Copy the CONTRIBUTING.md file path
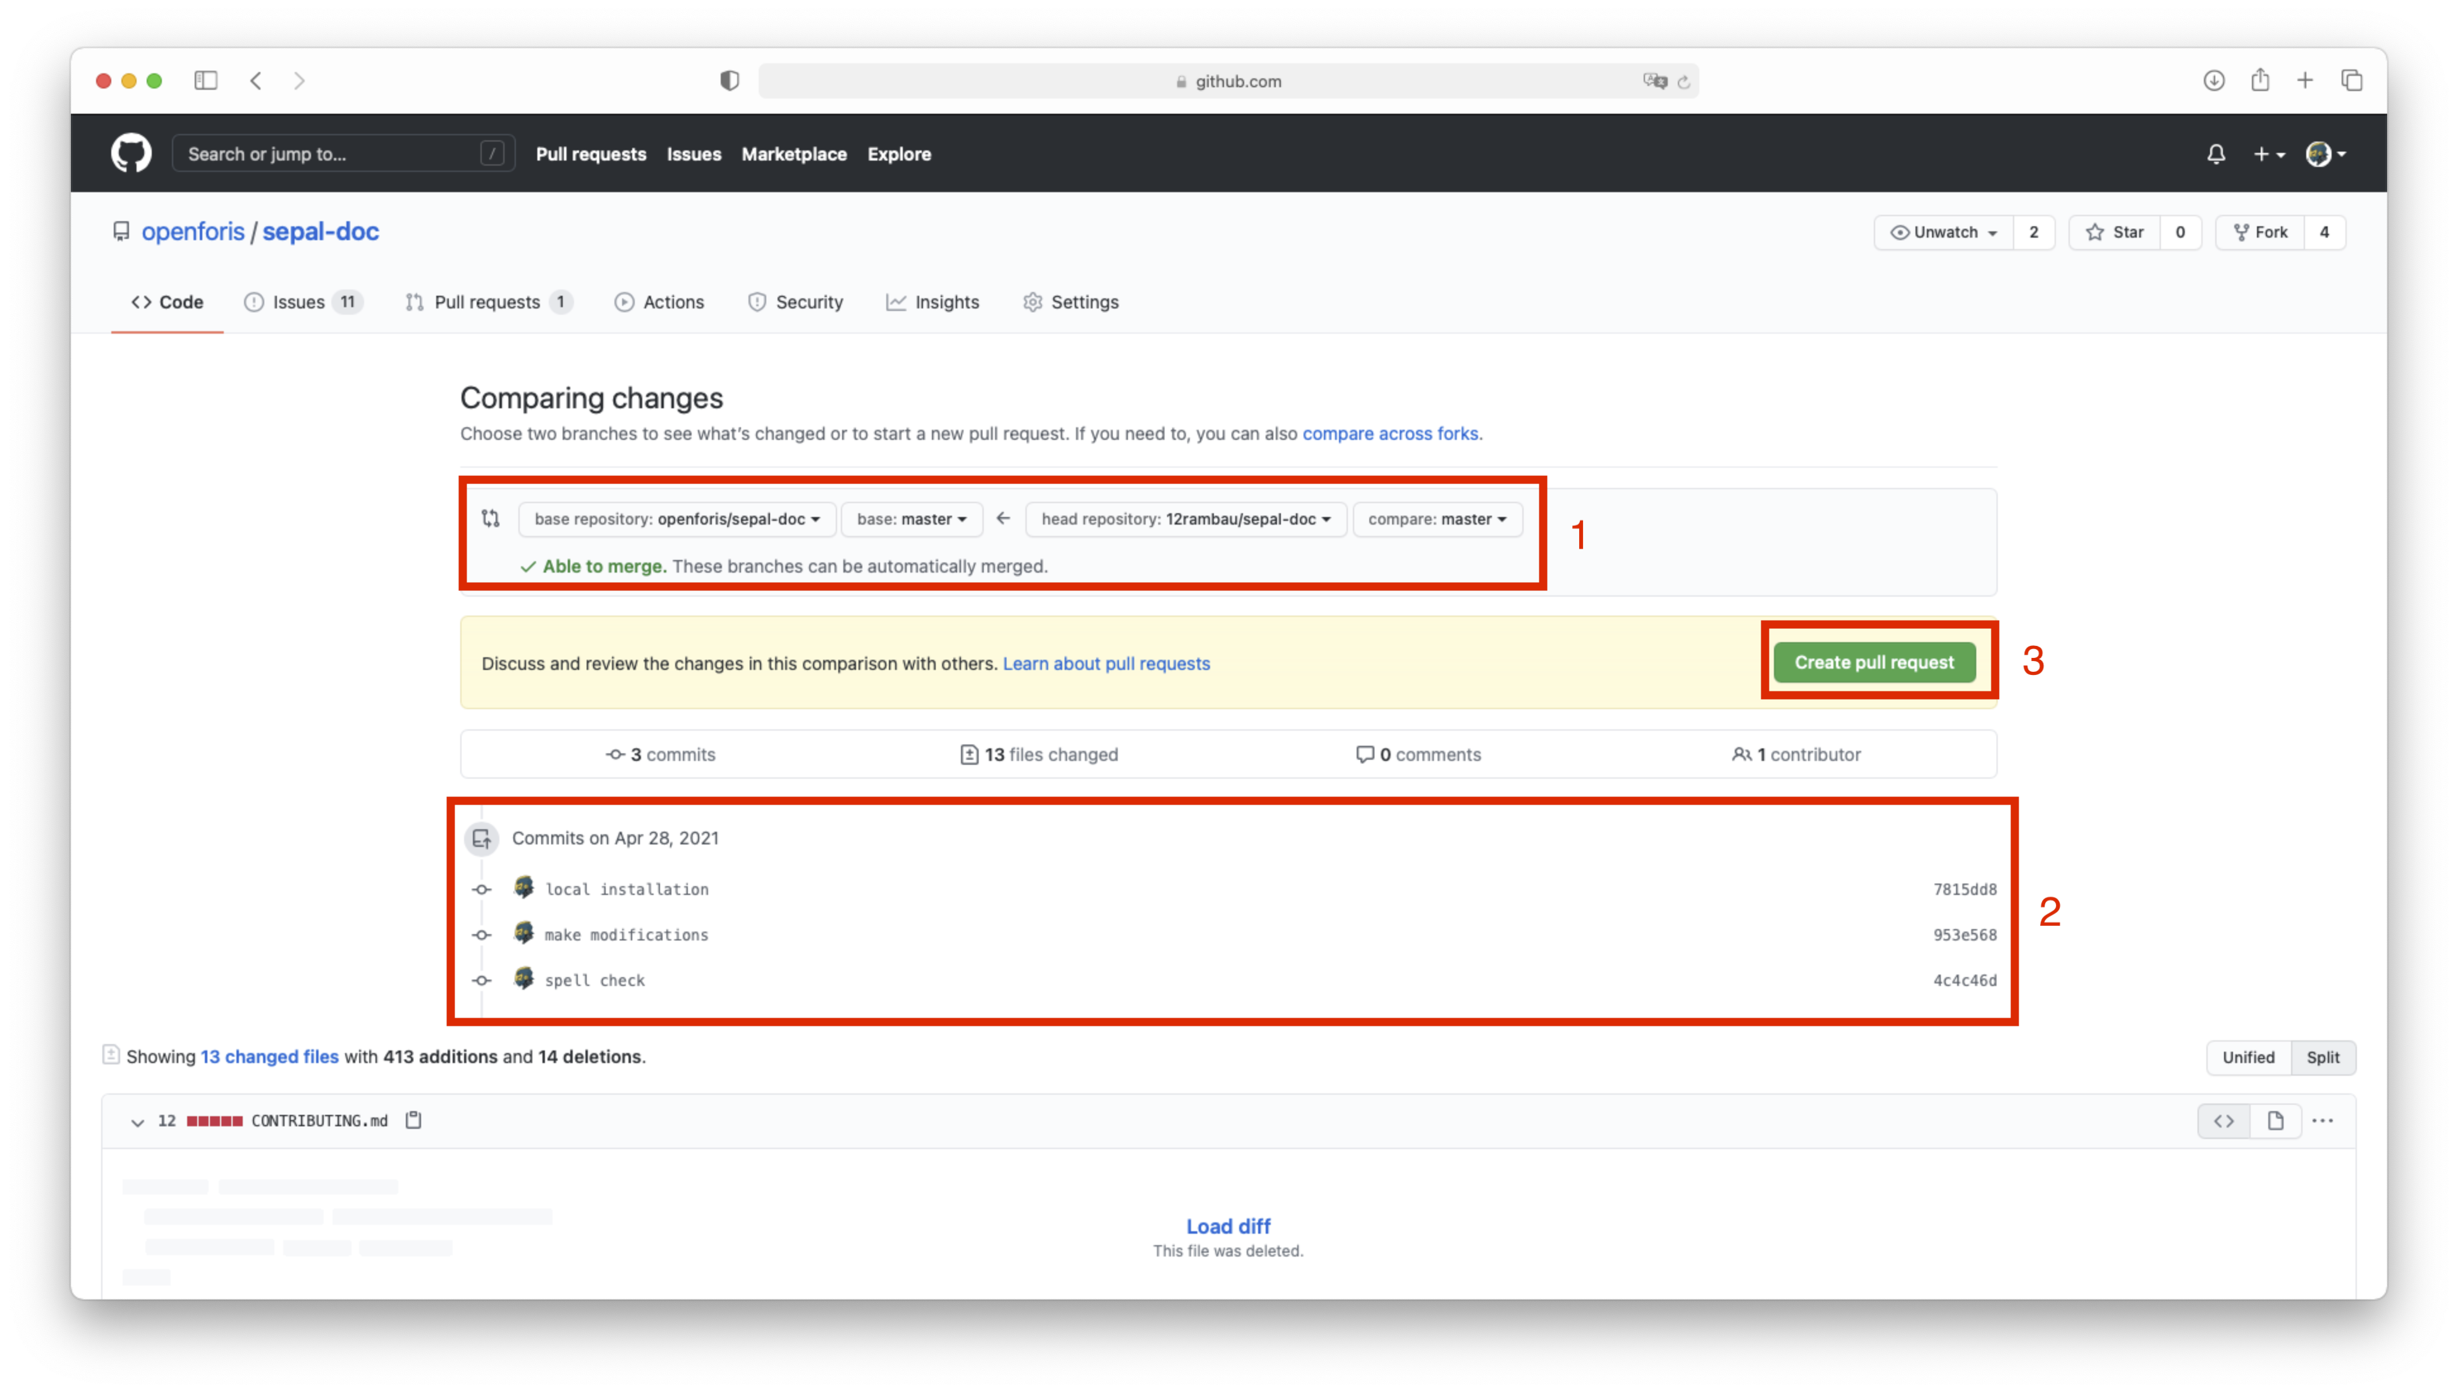2458x1393 pixels. (x=413, y=1121)
